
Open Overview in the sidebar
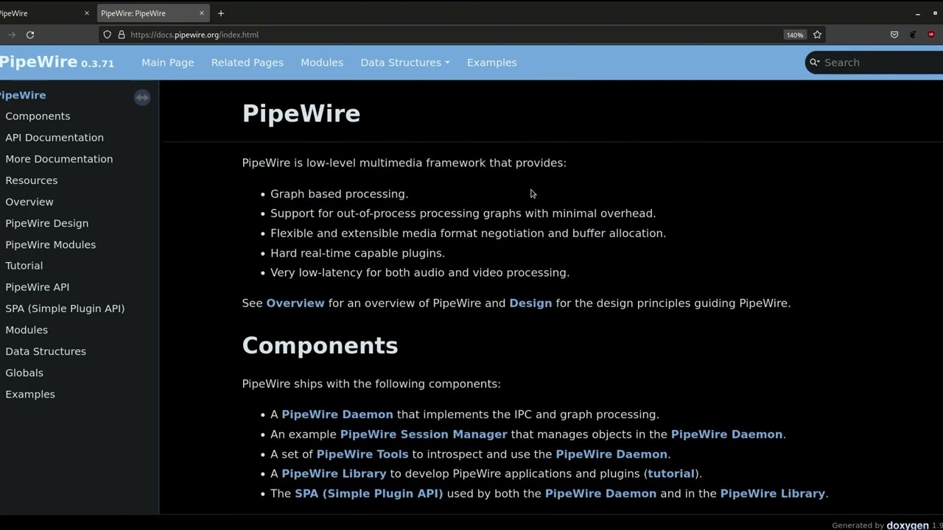pos(29,202)
